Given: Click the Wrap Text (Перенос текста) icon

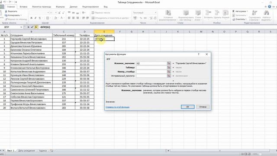Looking at the screenshot, I should coord(93,13).
